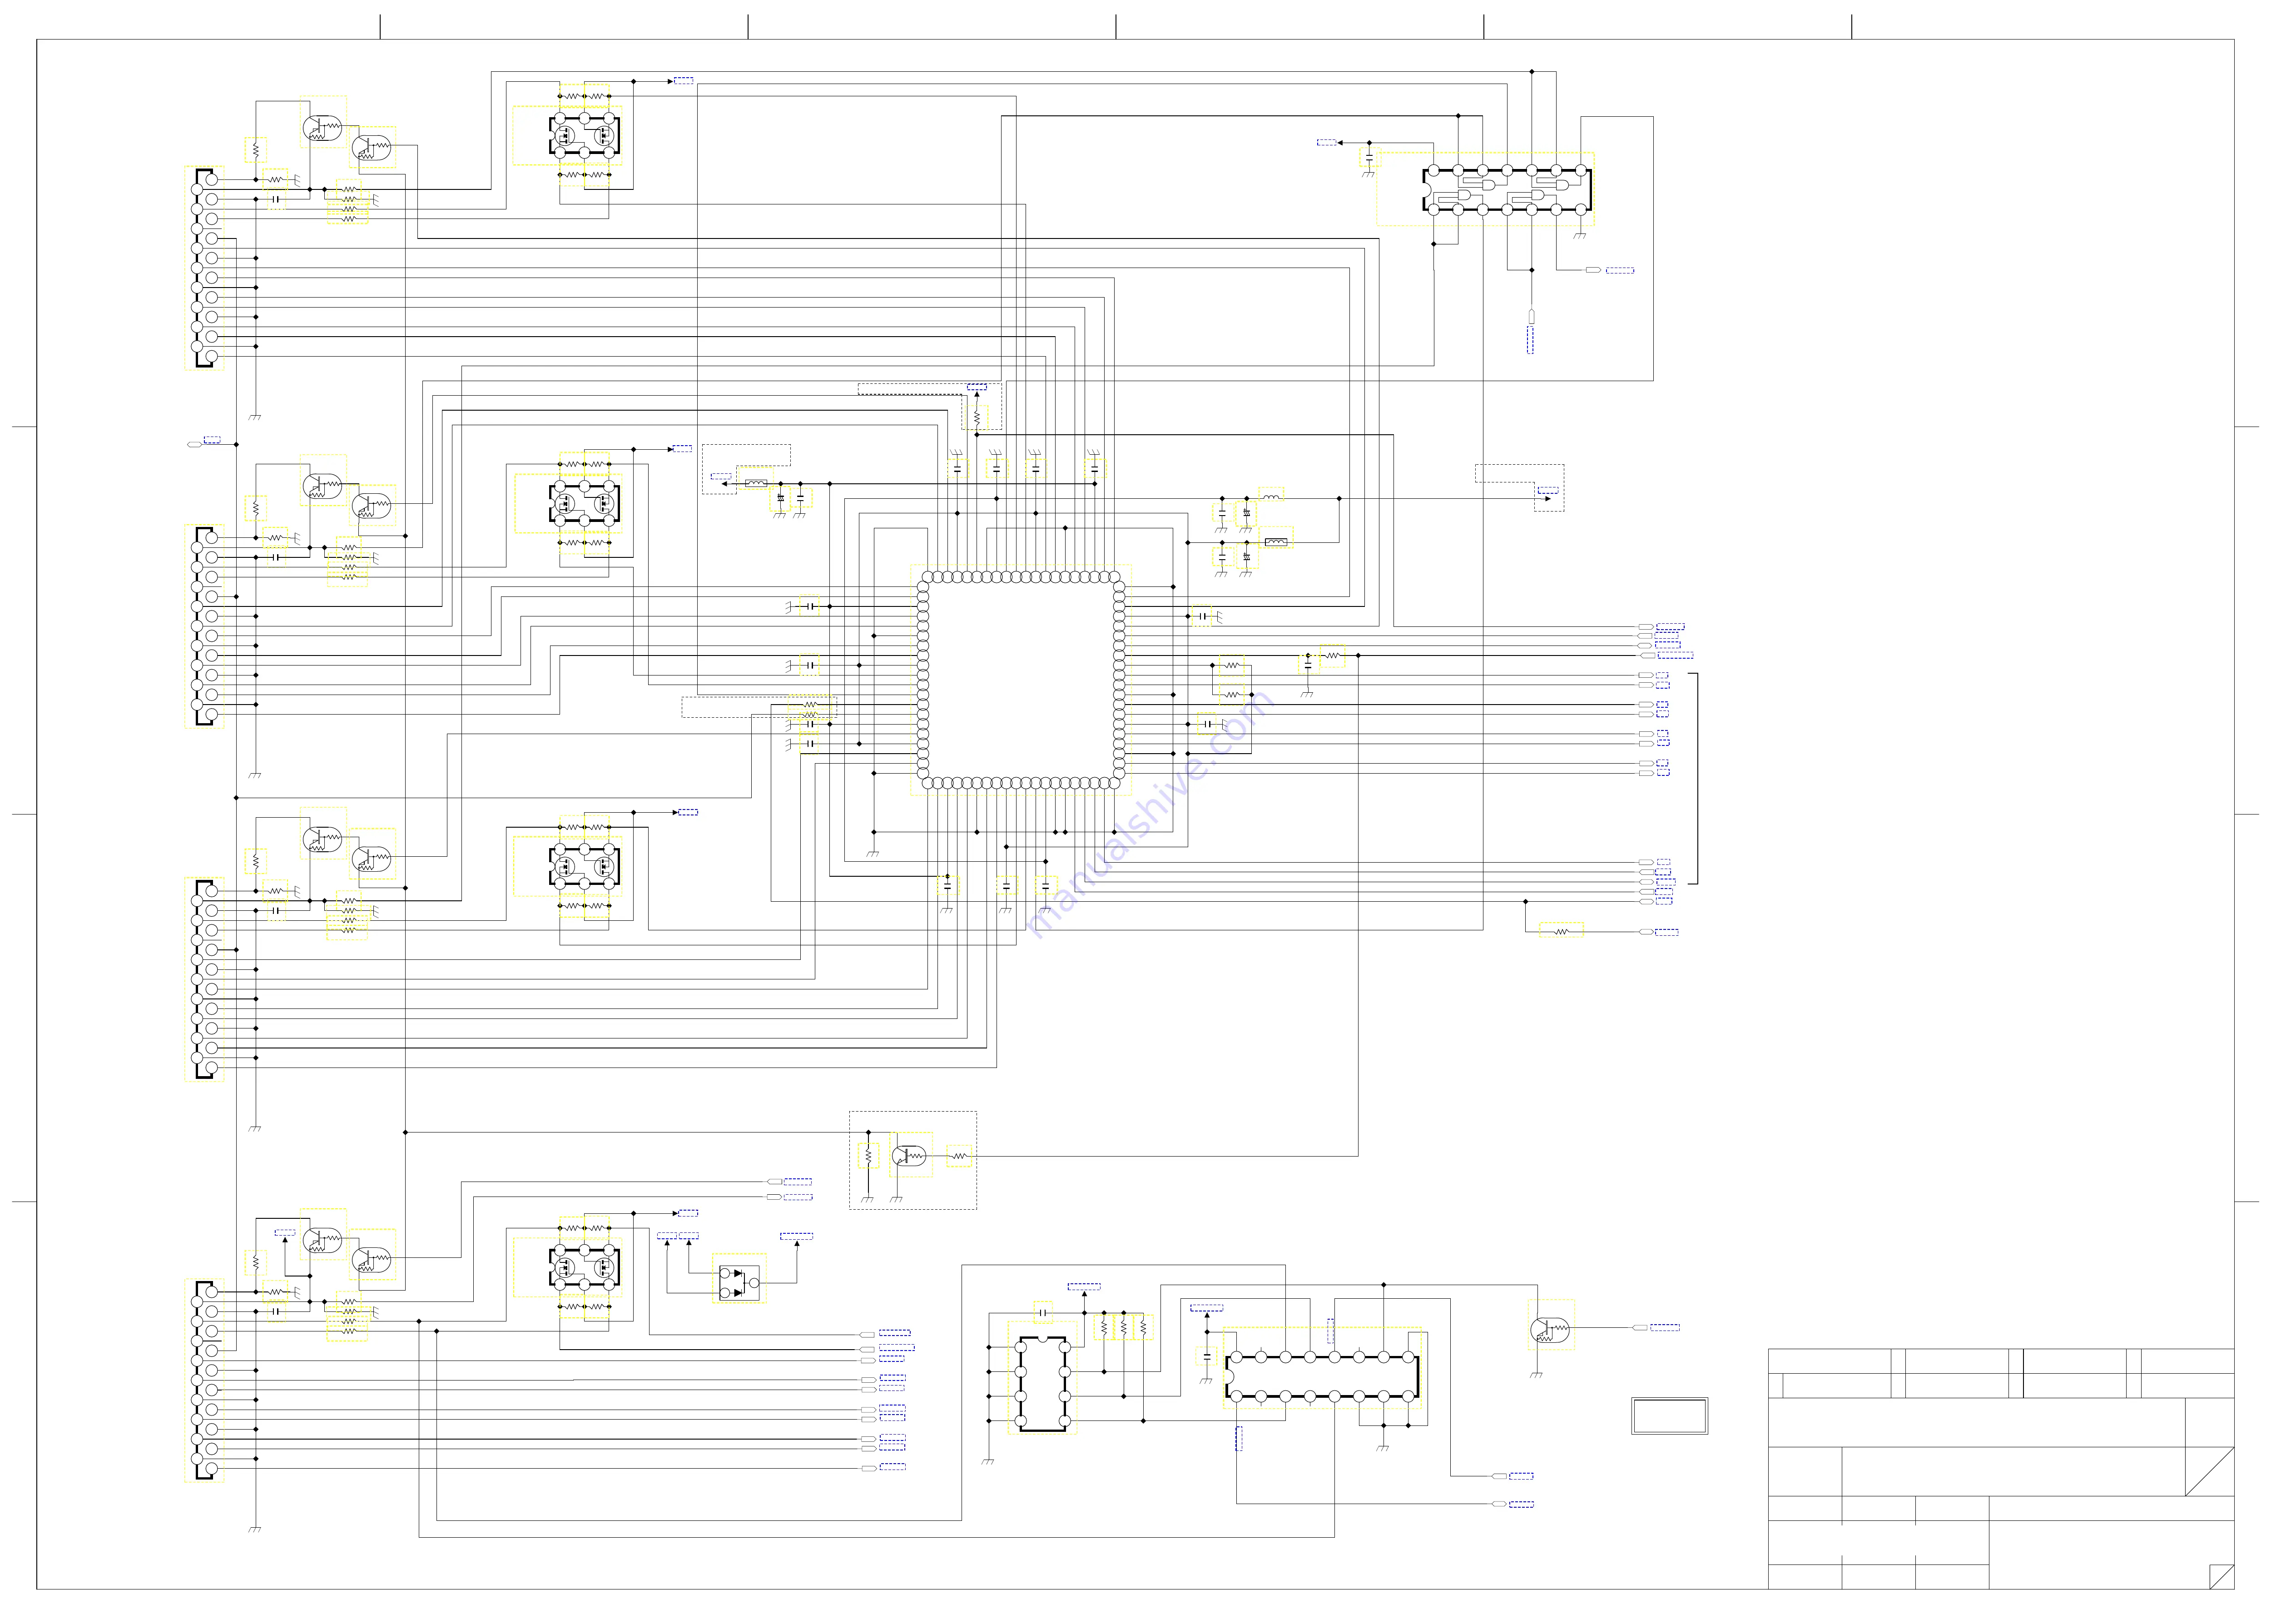Select the boxed inductor symbol

[x=1276, y=542]
